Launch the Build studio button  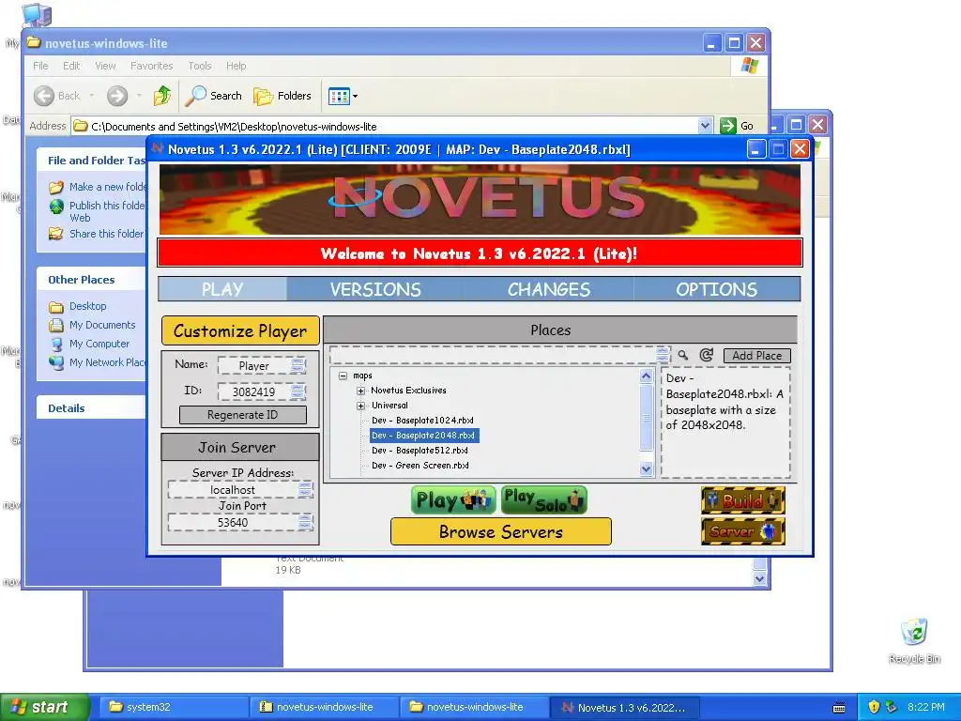point(743,501)
